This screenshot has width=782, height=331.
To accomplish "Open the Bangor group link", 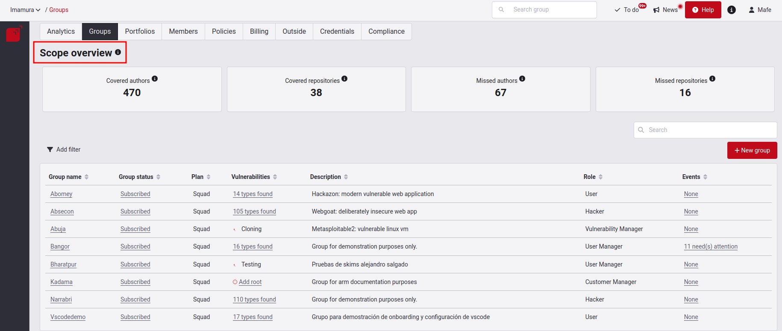I will click(60, 246).
